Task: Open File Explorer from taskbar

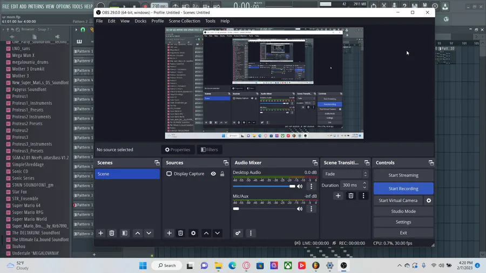Action: tap(218, 265)
